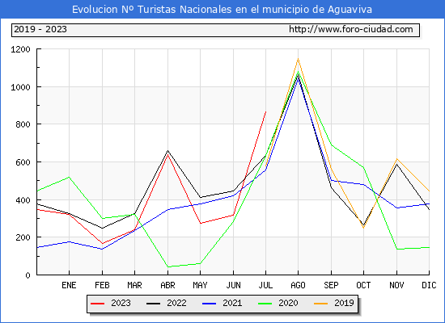
Task: Click the MAY month axis label
Action: 200,285
